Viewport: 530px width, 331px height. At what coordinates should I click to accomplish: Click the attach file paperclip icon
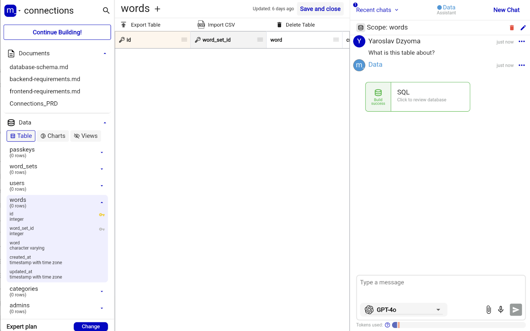(x=488, y=310)
